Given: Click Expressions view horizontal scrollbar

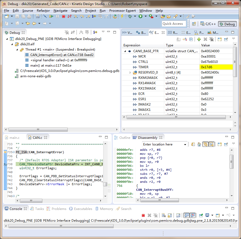Looking at the screenshot, I should 176,117.
